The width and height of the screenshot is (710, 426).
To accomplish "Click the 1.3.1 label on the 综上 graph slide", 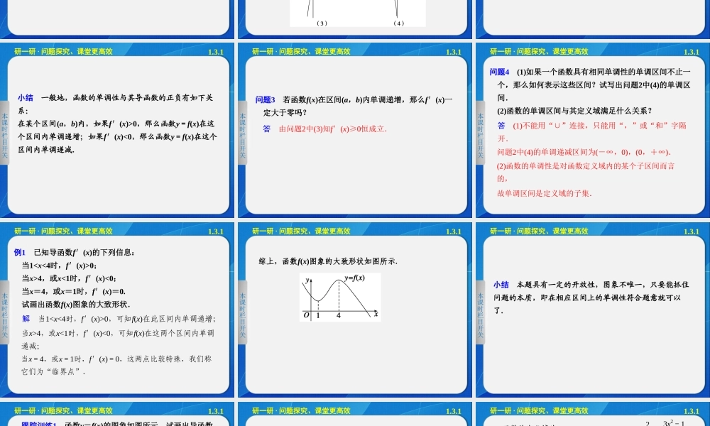I will 453,231.
